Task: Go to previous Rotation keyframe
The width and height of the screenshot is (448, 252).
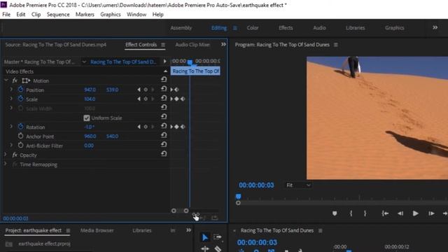Action: 139,127
